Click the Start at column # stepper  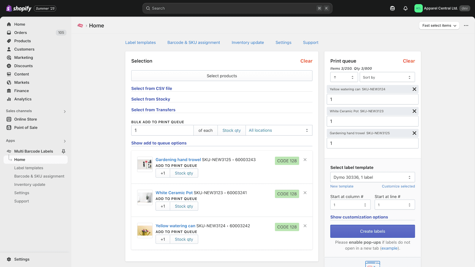coord(350,205)
